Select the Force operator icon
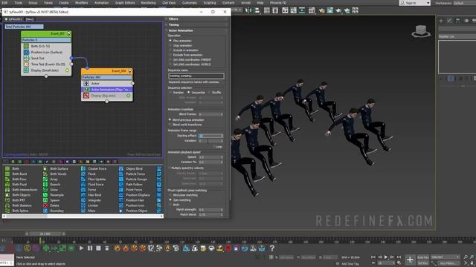 point(83,190)
